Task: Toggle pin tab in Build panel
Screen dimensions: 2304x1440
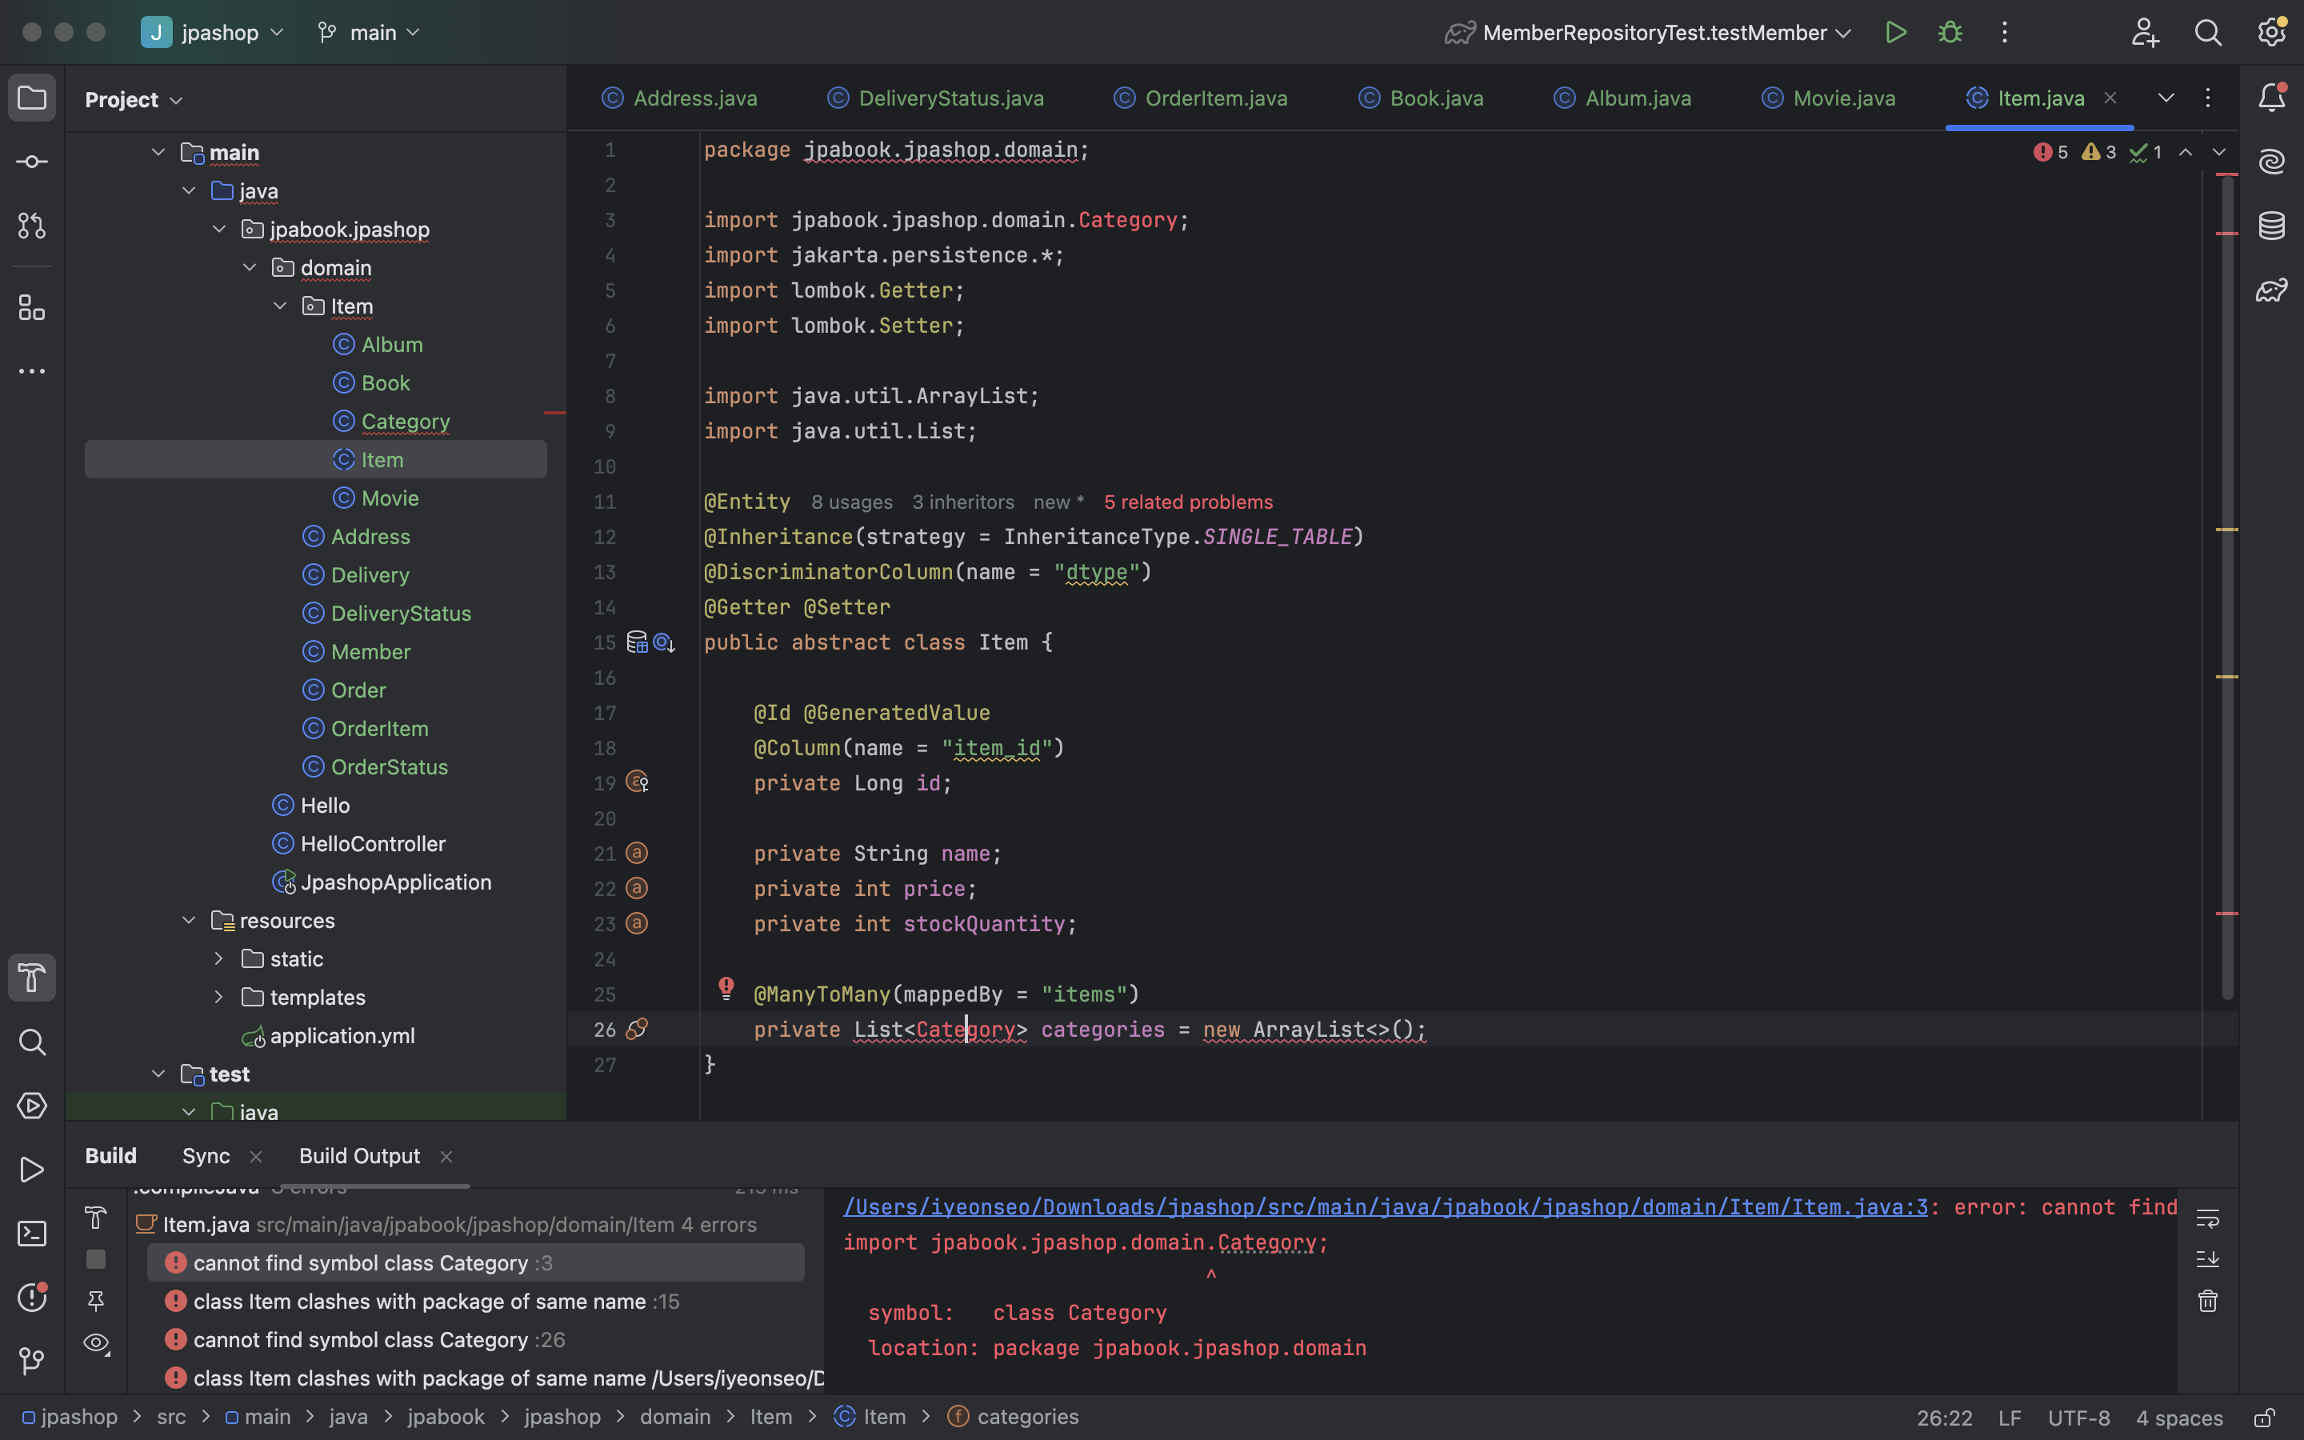Action: 95,1301
